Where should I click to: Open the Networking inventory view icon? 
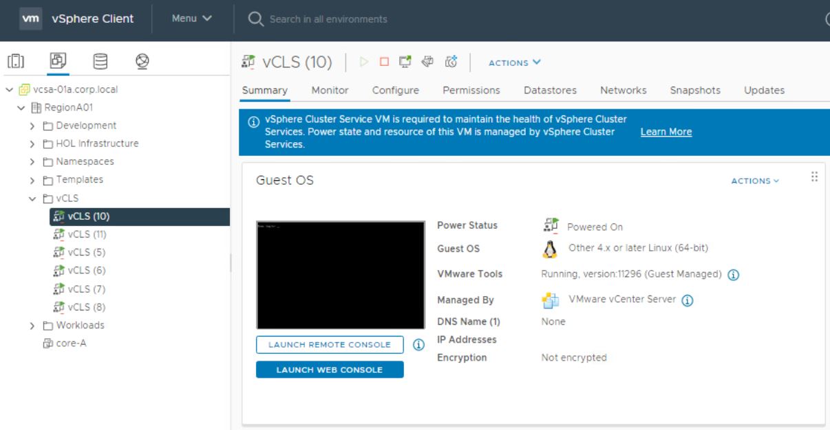point(142,61)
